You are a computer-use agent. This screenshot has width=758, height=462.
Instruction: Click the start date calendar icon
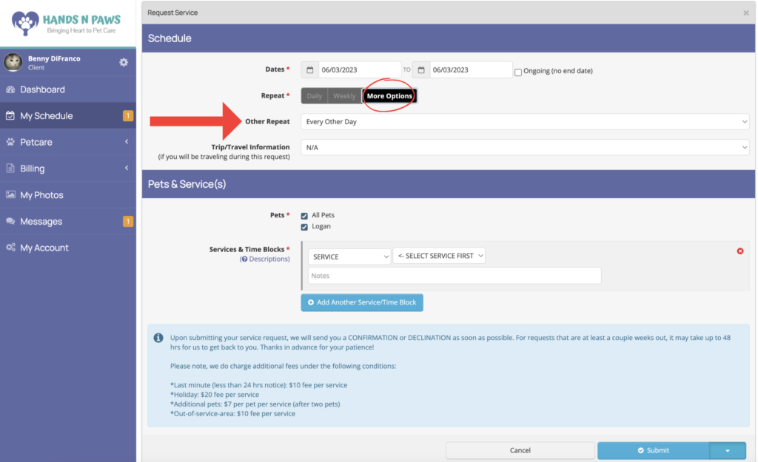coord(310,70)
